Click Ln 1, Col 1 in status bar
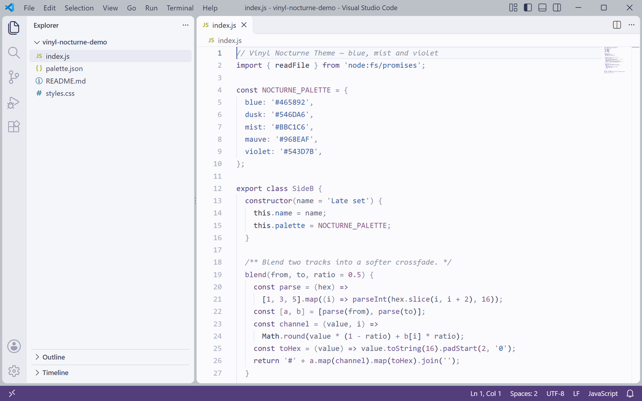 coord(486,393)
